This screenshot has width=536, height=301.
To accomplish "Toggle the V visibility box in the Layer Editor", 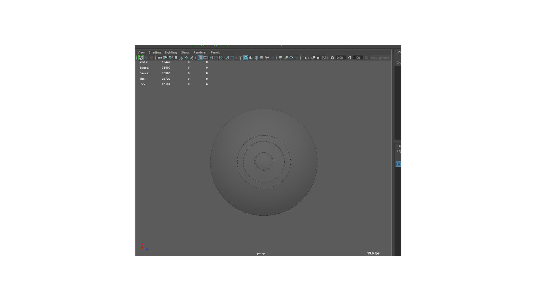I will pos(398,164).
